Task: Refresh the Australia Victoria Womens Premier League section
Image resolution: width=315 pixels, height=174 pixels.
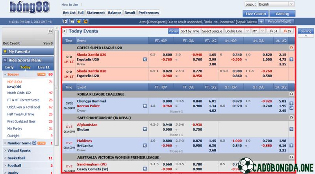Action: pos(291,157)
